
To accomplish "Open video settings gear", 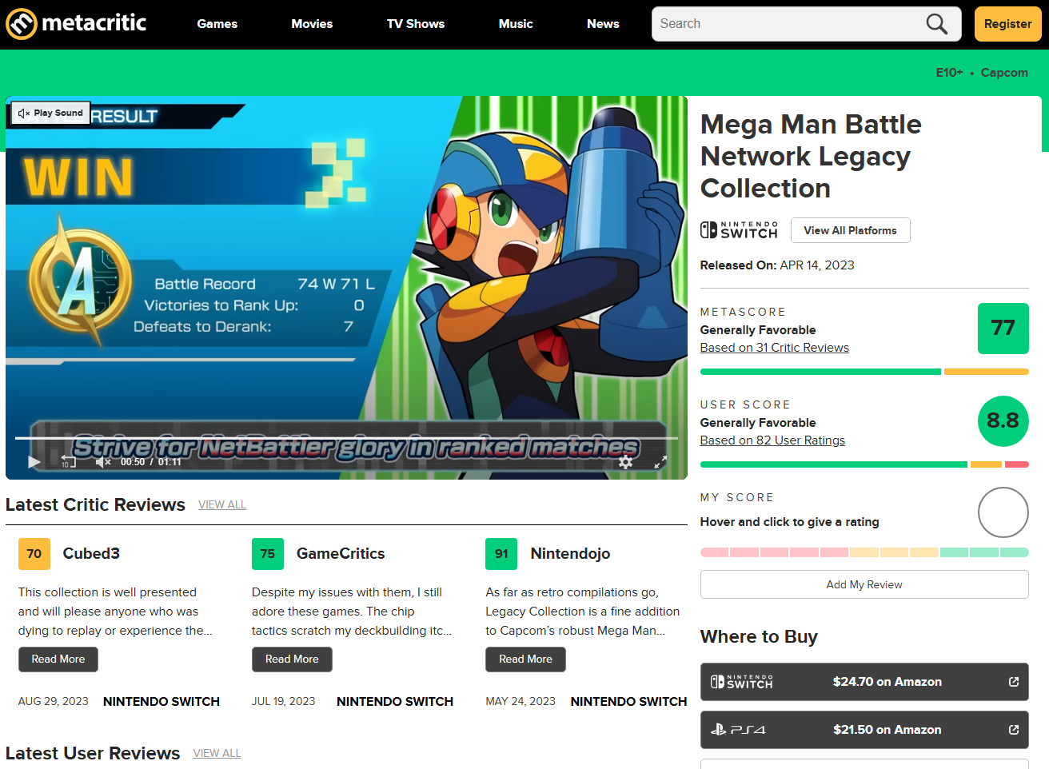I will point(625,461).
